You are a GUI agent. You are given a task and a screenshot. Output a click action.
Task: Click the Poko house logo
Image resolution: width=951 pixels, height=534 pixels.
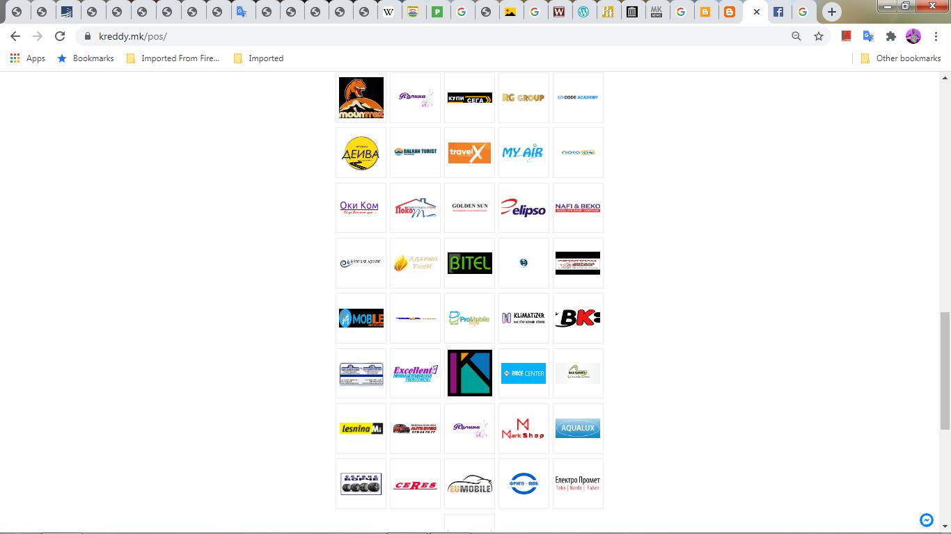tap(415, 208)
